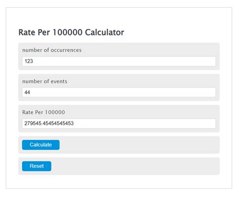
Task: Click the Reset button
Action: pos(36,166)
